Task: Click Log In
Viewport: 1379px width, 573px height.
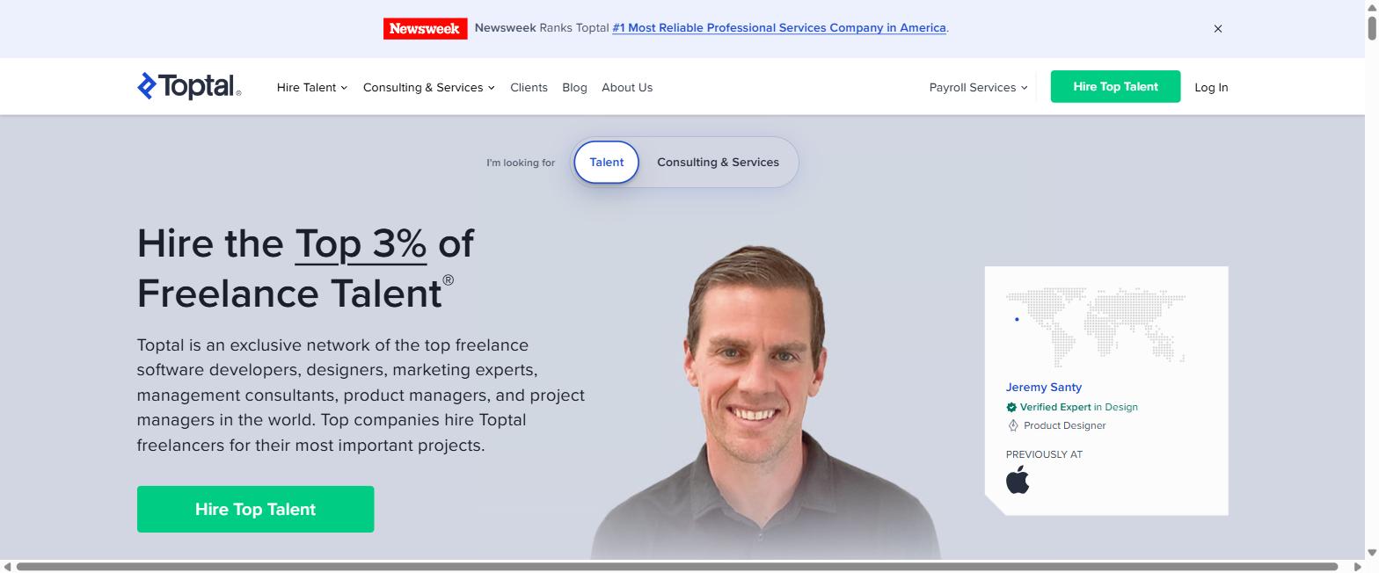Action: pos(1211,87)
